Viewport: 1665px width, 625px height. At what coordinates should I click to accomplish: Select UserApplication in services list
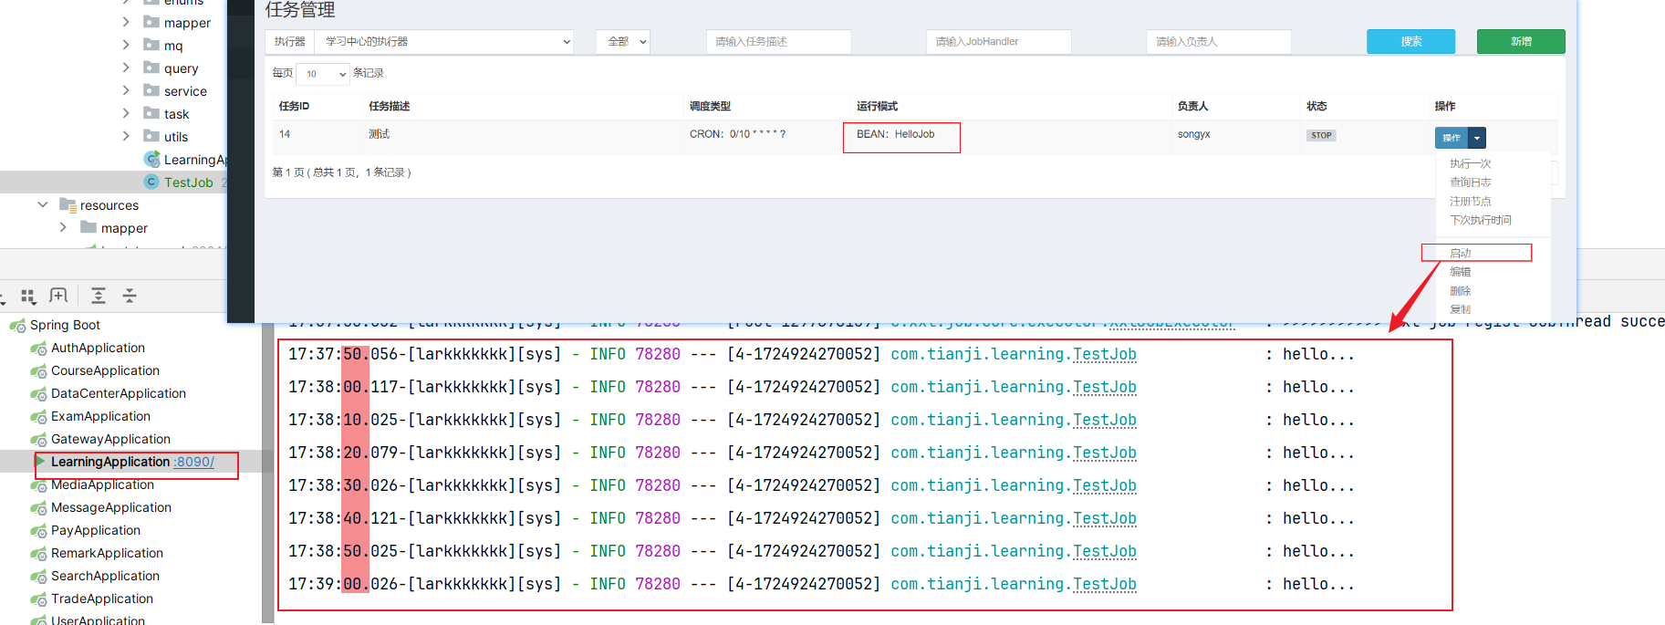pyautogui.click(x=98, y=620)
